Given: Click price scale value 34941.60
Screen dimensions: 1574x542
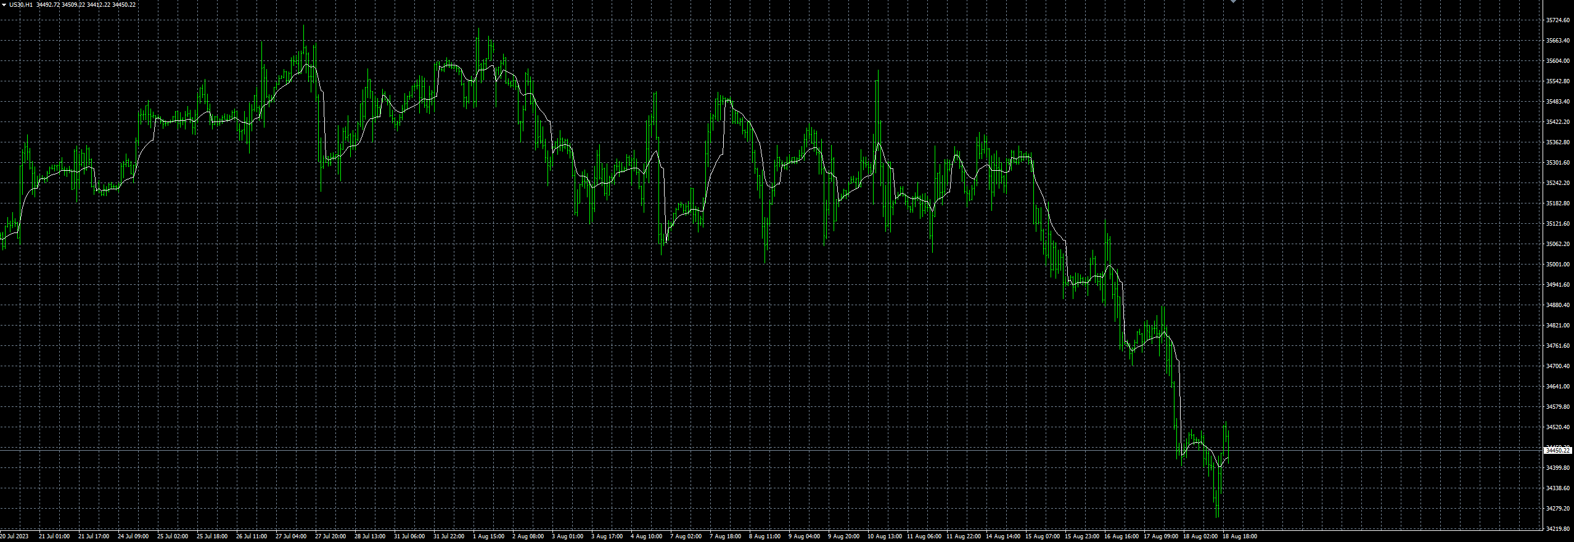Looking at the screenshot, I should pos(1557,285).
